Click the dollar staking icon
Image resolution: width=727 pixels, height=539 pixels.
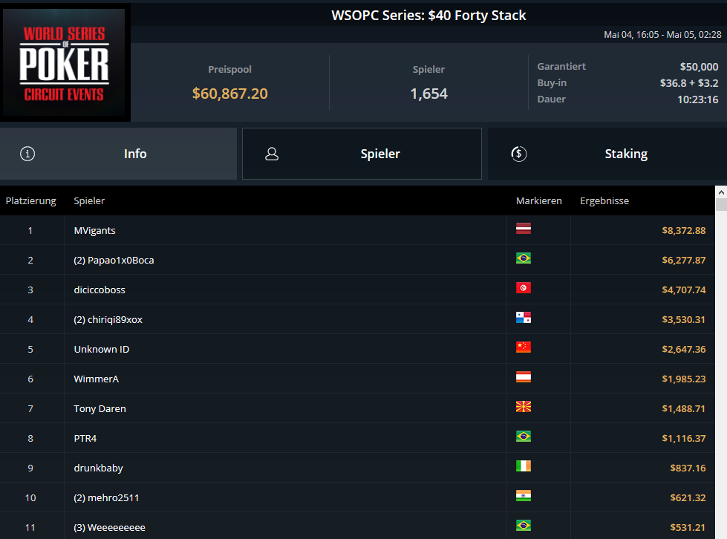point(519,154)
